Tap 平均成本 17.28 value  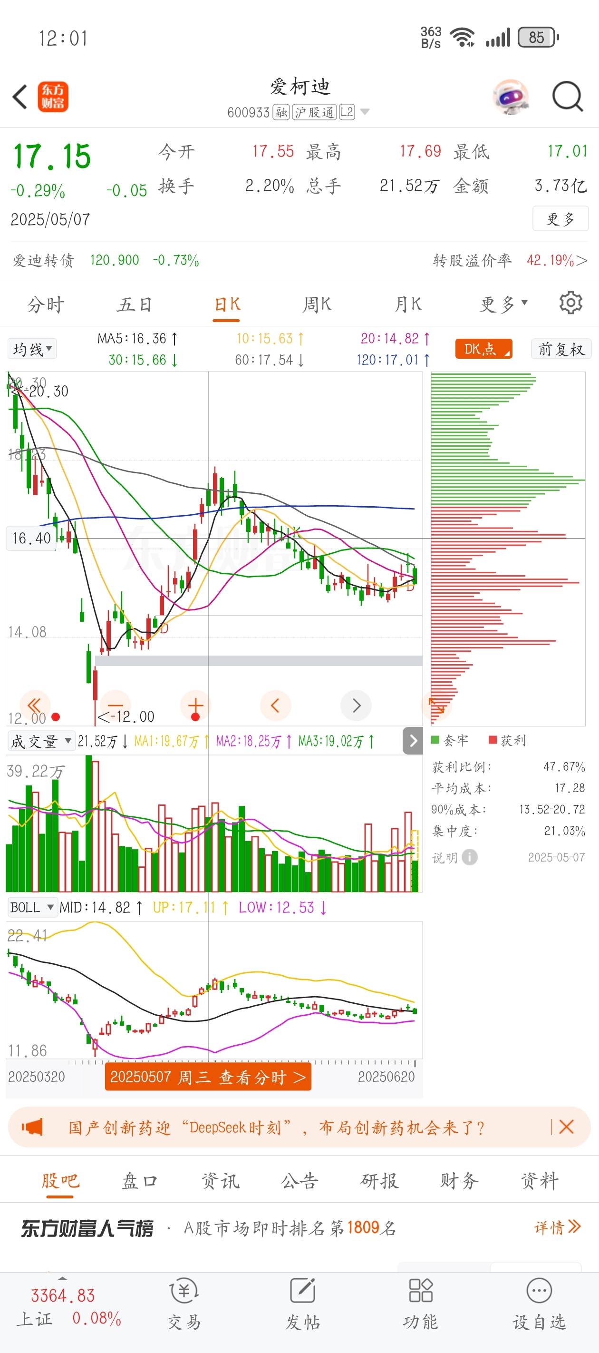[570, 788]
